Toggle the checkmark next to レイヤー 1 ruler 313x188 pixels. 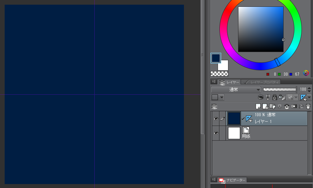tap(243, 119)
